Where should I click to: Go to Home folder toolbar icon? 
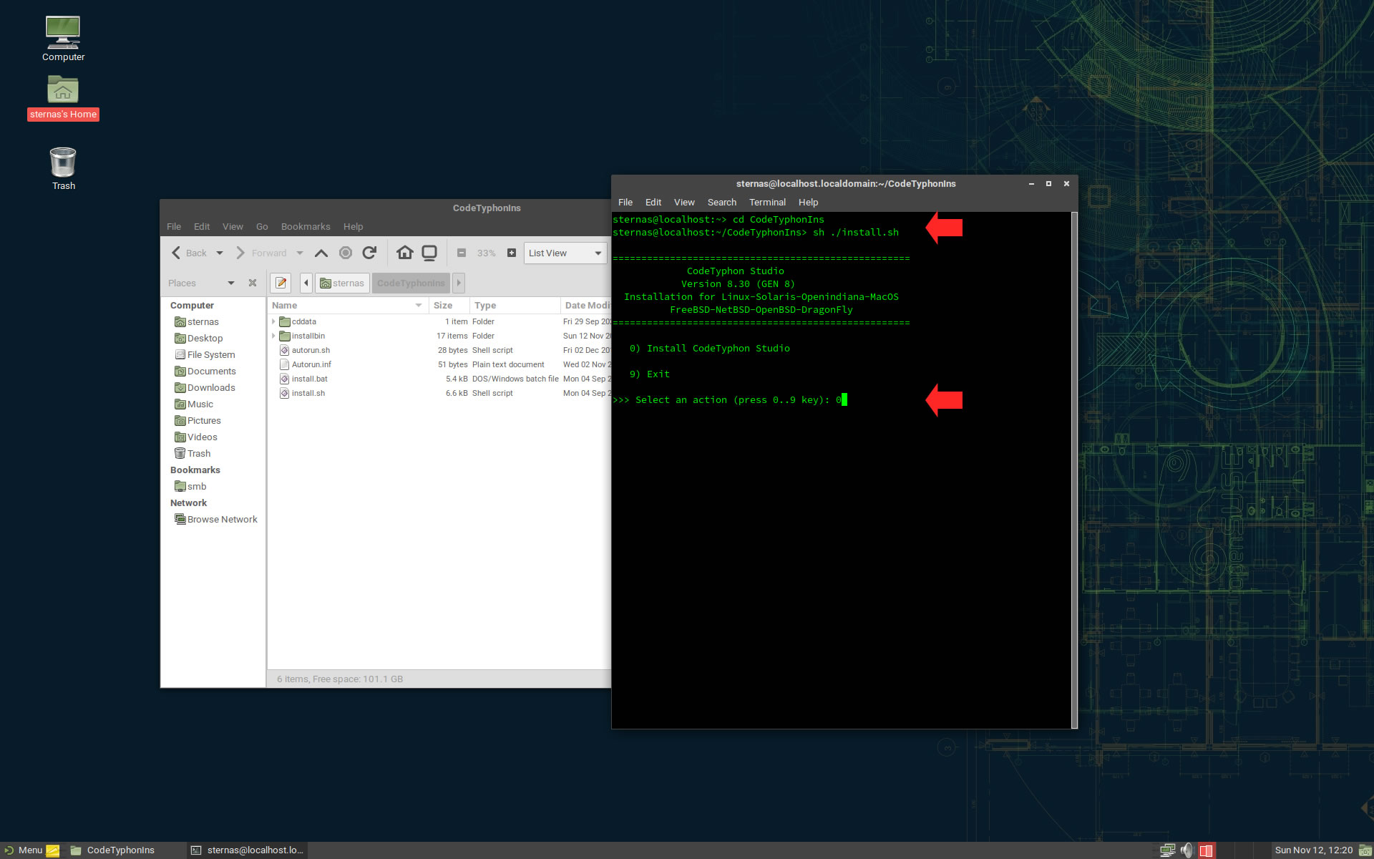tap(405, 253)
